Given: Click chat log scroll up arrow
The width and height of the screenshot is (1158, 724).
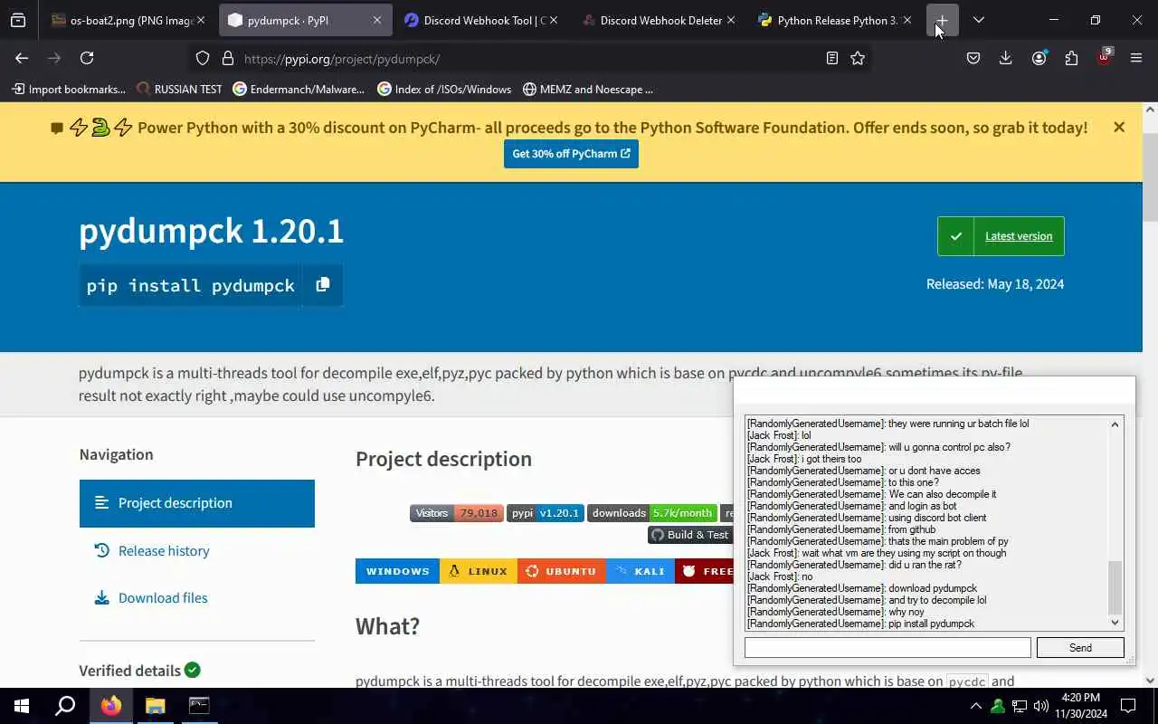Looking at the screenshot, I should (1115, 424).
